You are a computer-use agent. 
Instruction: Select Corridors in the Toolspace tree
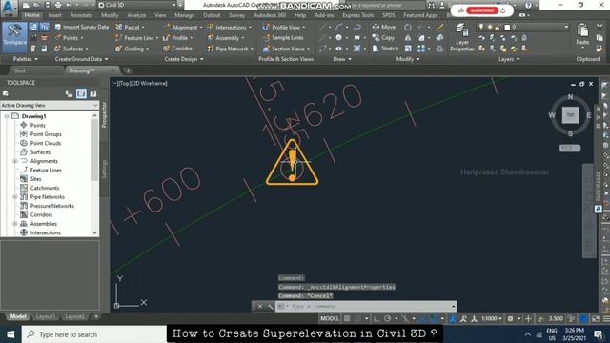pos(41,214)
